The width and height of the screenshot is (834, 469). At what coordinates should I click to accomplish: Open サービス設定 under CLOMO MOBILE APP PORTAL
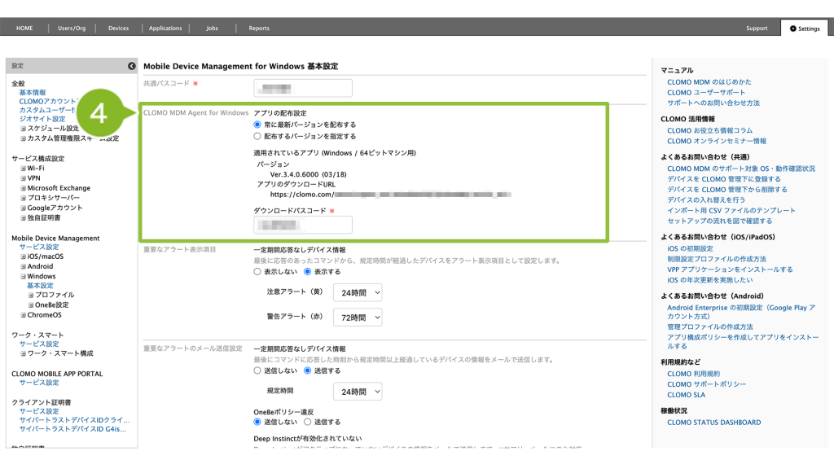tap(39, 383)
